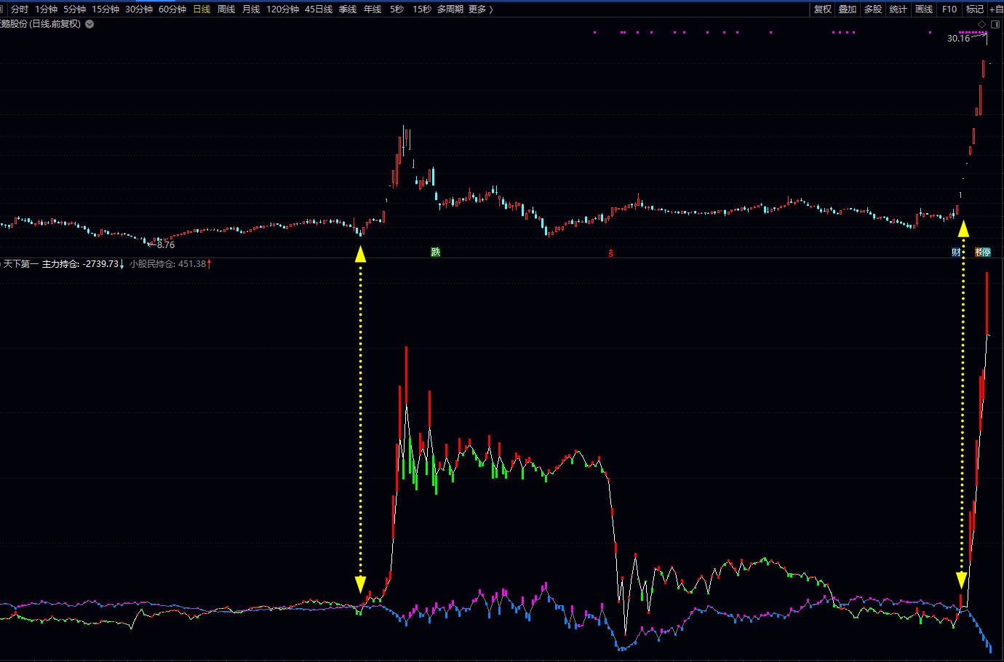1004x662 pixels.
Task: Select the 5分钟 period tab
Action: coord(74,9)
